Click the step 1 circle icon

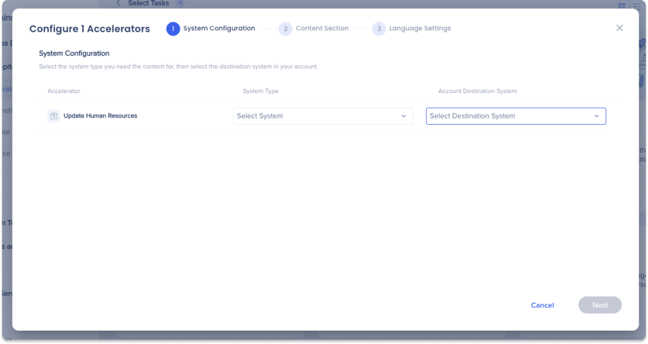(x=173, y=29)
